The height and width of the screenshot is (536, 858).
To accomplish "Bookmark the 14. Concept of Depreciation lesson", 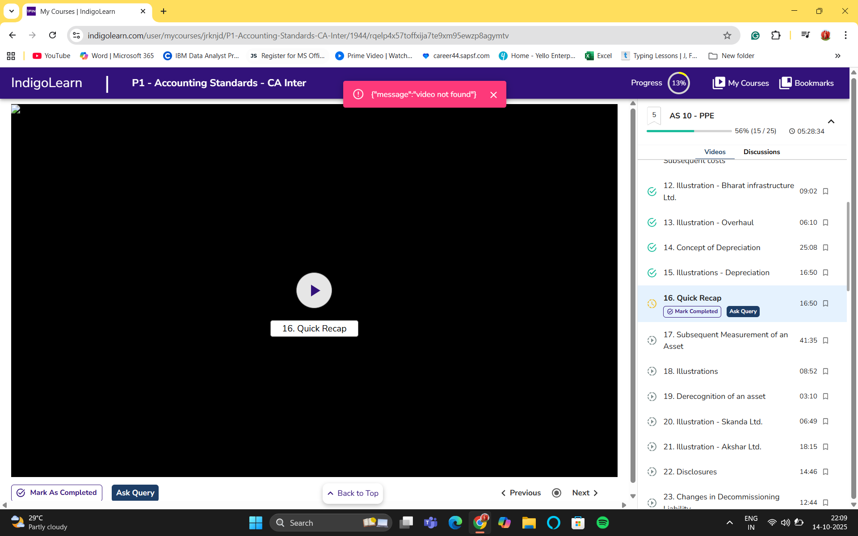I will (825, 247).
